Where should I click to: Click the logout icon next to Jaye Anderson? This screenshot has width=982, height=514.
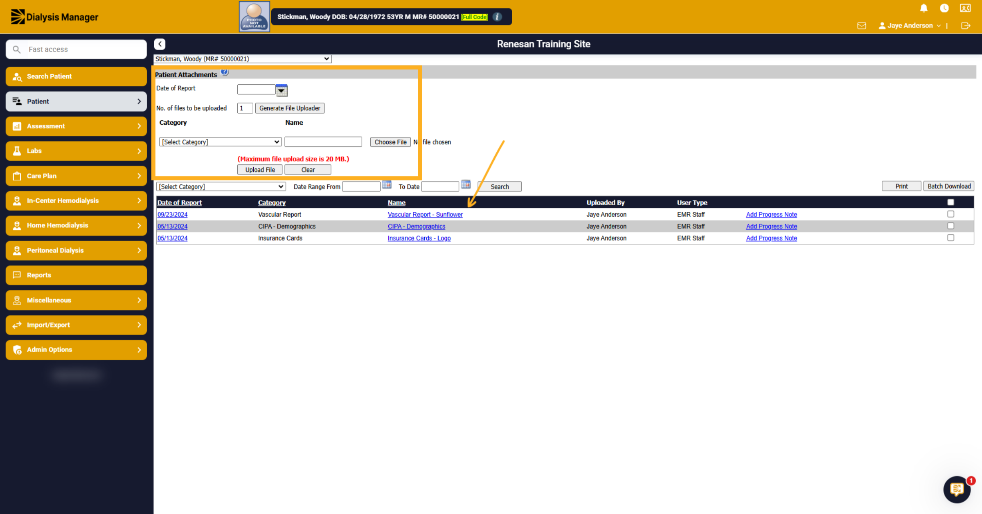pos(966,26)
